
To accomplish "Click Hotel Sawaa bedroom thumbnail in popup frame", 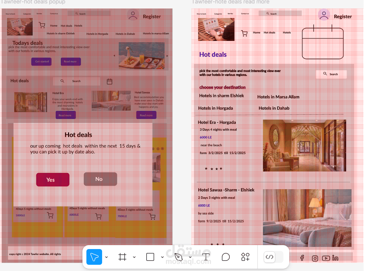I will tap(111, 101).
